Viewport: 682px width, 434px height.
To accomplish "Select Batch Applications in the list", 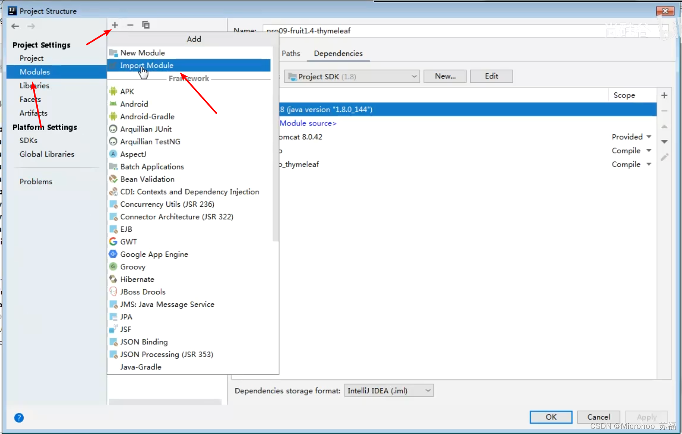I will click(189, 167).
